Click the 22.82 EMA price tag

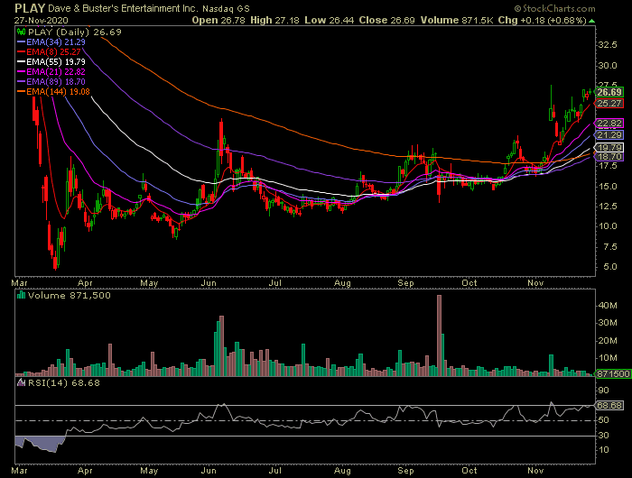609,124
